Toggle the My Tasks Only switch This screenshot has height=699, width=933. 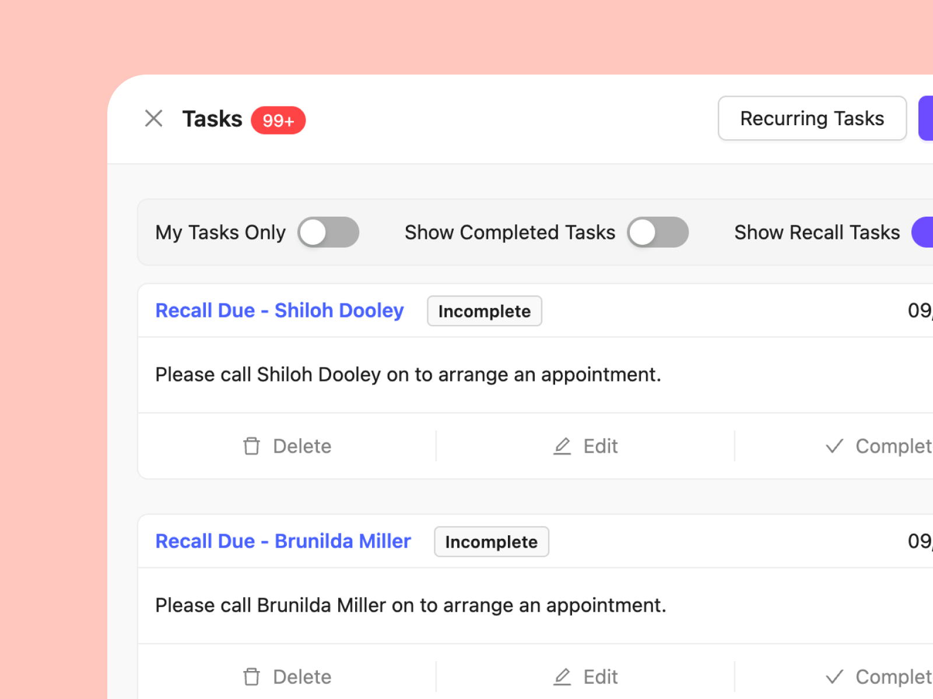point(328,232)
